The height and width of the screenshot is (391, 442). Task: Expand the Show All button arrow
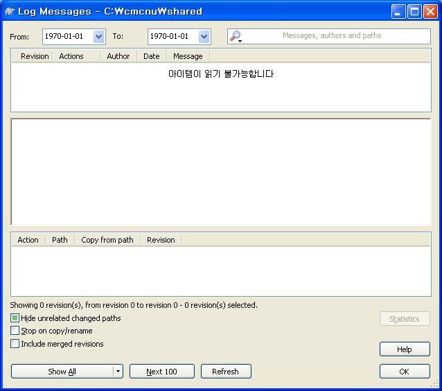118,372
